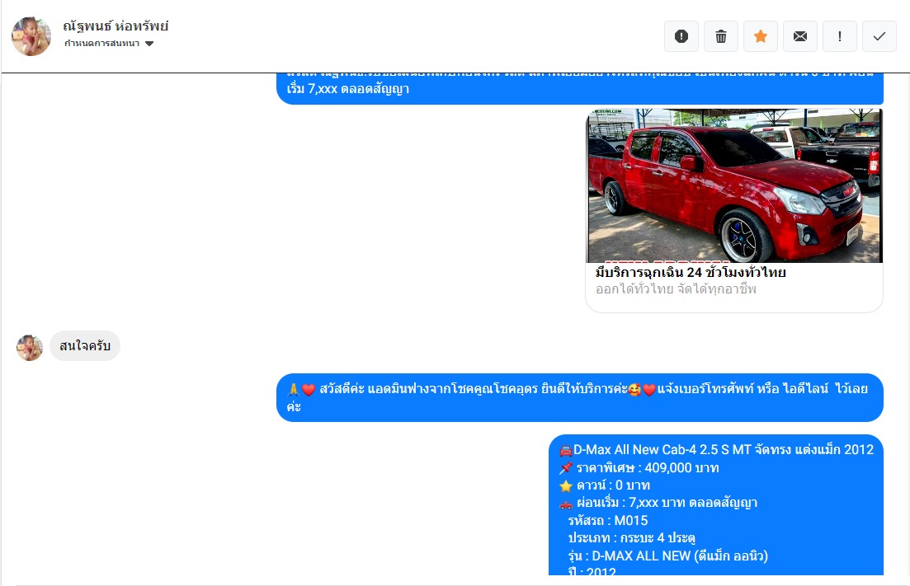Select line ผ่อนเริ่ม : 7,xxx บาท ตลอดสัญญา
The image size is (910, 586).
(658, 503)
